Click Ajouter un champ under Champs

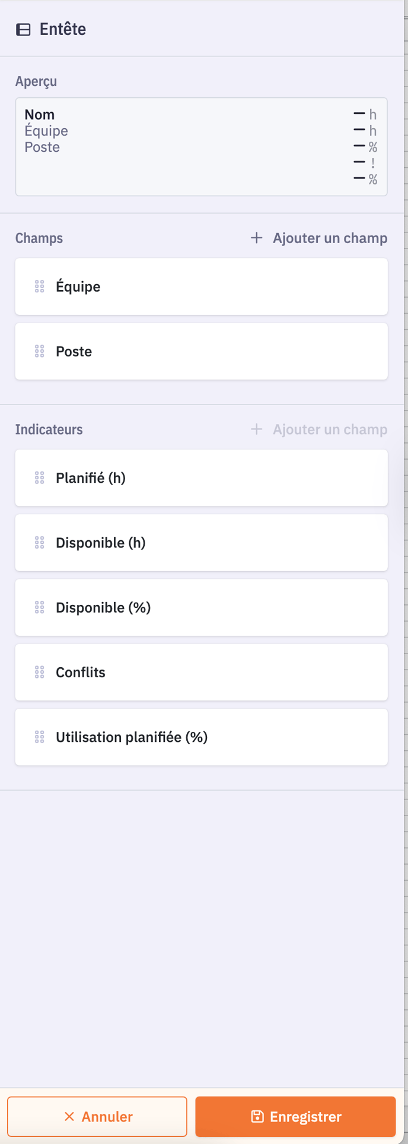(330, 238)
